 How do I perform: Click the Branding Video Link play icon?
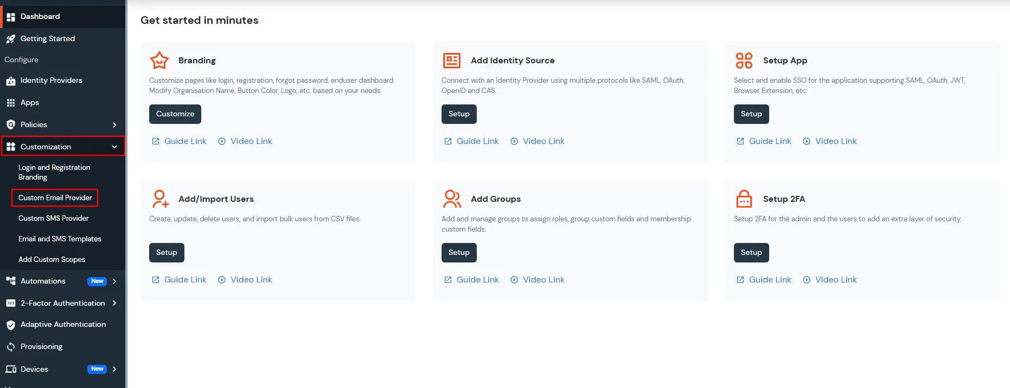[x=222, y=141]
